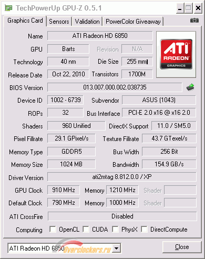Image resolution: width=205 pixels, height=259 pixels.
Task: Click the BIOS Version label
Action: [26, 88]
